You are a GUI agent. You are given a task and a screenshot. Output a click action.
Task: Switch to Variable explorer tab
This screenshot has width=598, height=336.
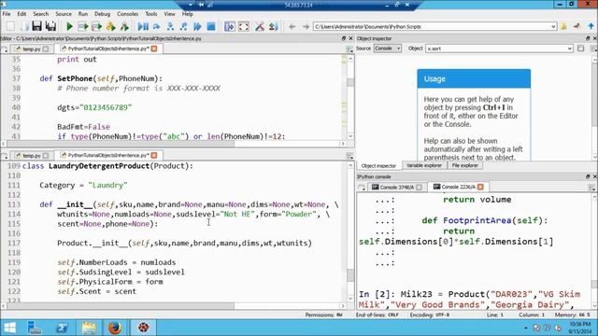tap(423, 166)
